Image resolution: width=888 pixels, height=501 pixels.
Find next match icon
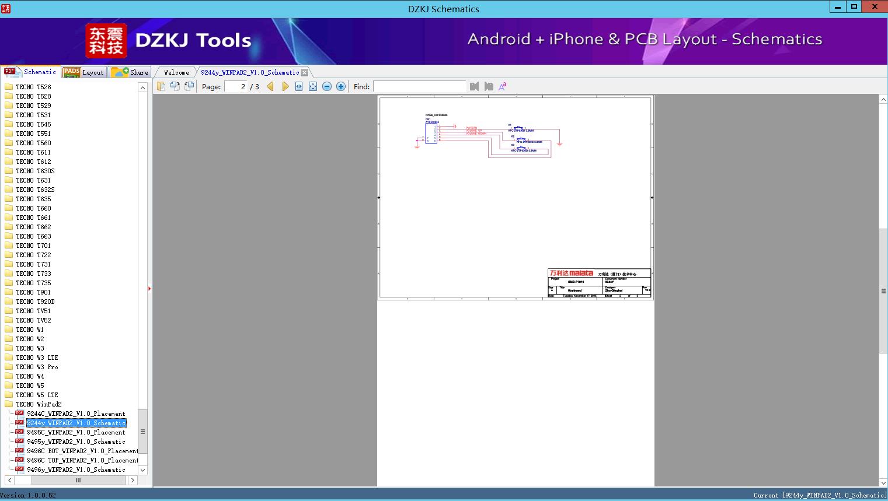click(489, 86)
